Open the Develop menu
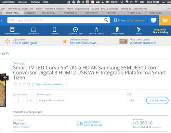The height and width of the screenshot is (133, 171). pyautogui.click(x=23, y=2)
